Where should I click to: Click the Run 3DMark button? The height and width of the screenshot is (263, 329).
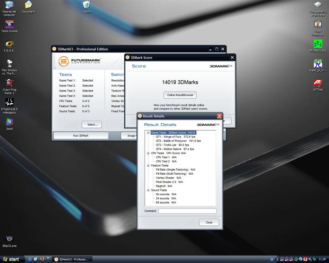(x=81, y=136)
